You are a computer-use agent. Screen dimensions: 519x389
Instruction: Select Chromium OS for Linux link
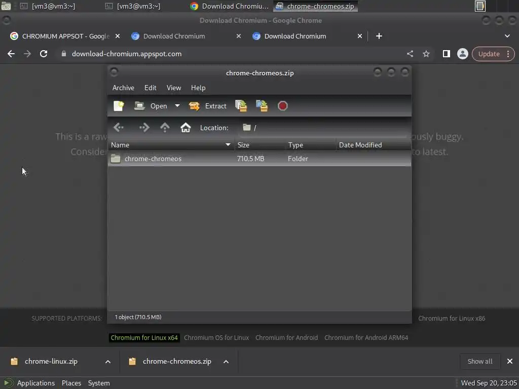point(216,338)
